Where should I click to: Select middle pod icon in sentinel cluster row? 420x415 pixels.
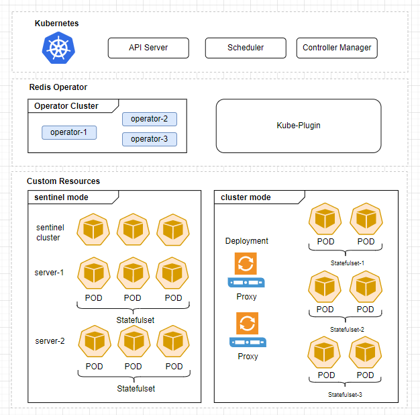pos(133,230)
